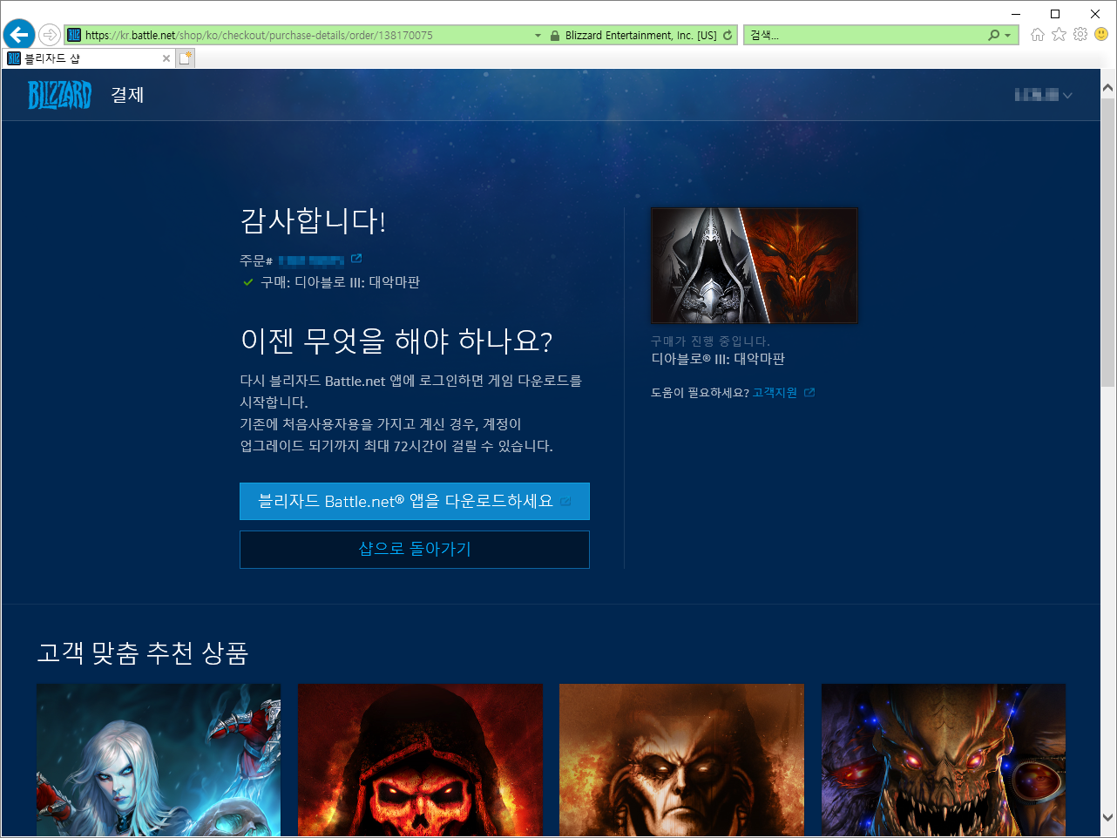
Task: Click the 감사합니다! heading
Action: [x=313, y=220]
